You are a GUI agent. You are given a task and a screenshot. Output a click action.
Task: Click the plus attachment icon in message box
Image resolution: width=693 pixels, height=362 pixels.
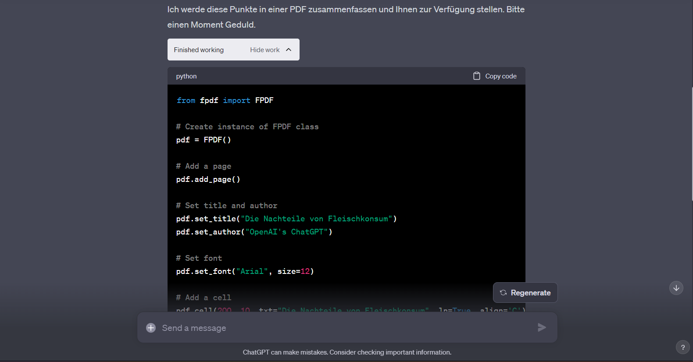point(151,328)
